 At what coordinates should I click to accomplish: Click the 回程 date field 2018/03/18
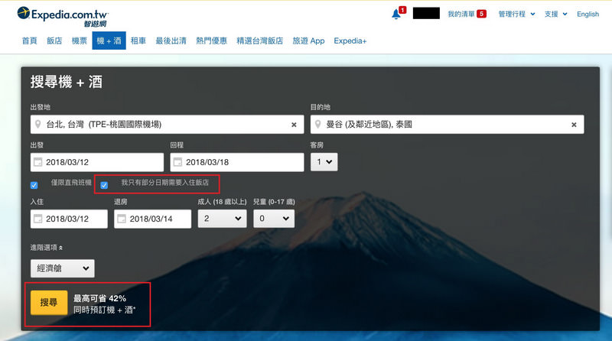(x=237, y=162)
